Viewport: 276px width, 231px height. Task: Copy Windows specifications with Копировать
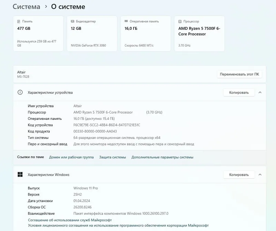point(239,175)
